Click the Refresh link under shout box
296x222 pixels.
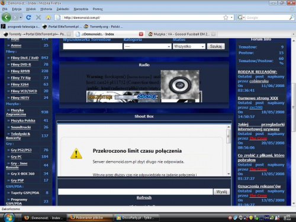tap(144, 198)
